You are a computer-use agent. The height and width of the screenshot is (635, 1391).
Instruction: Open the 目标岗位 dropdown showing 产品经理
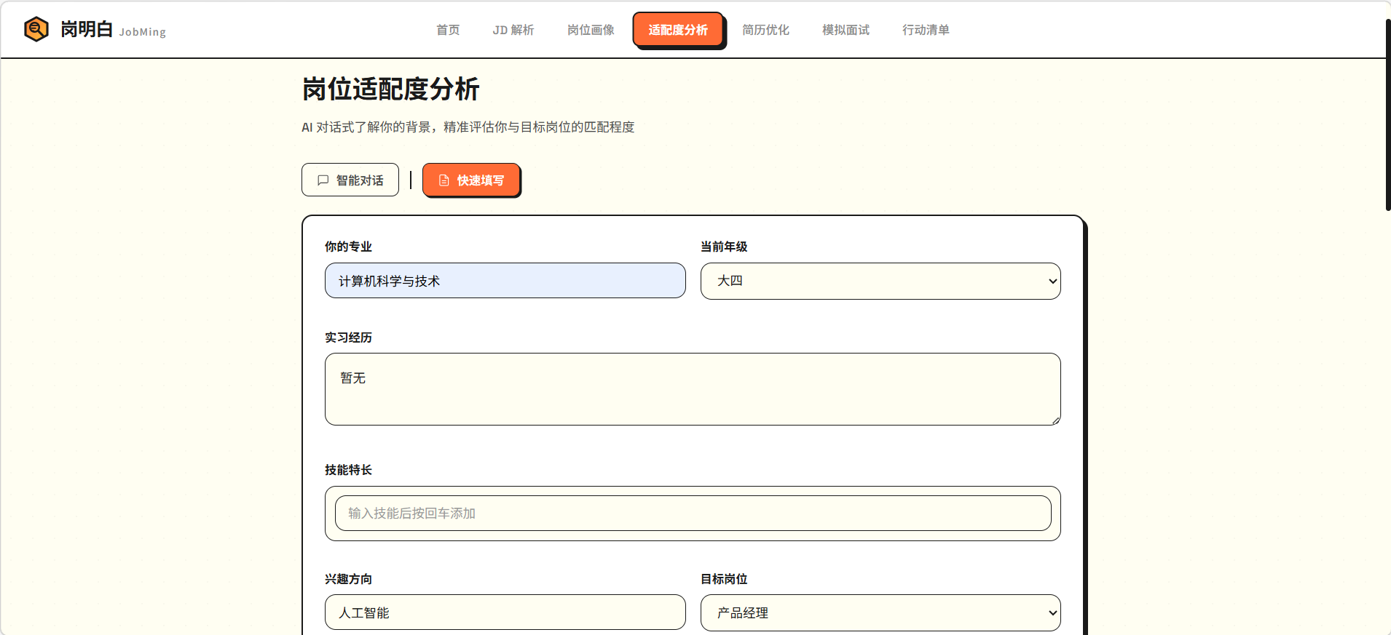pyautogui.click(x=880, y=613)
